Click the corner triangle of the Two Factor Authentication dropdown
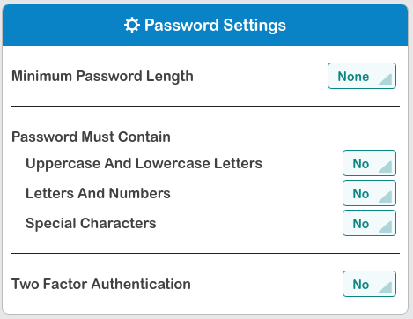The height and width of the screenshot is (319, 413). (386, 287)
